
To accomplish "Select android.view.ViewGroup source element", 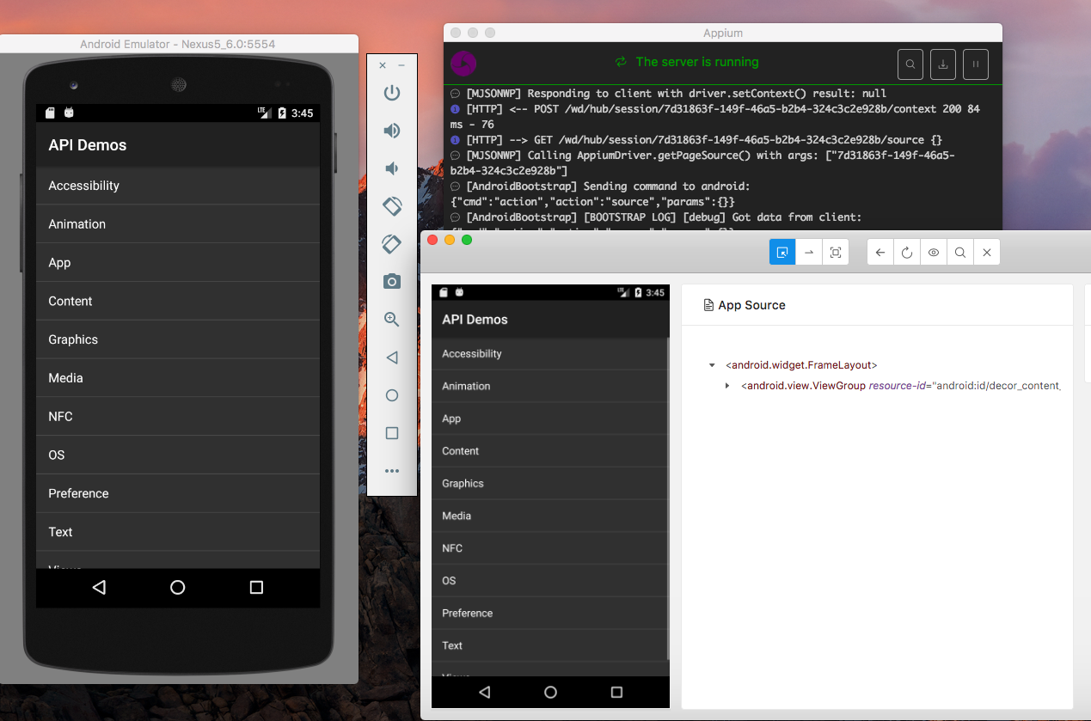I will pos(900,386).
